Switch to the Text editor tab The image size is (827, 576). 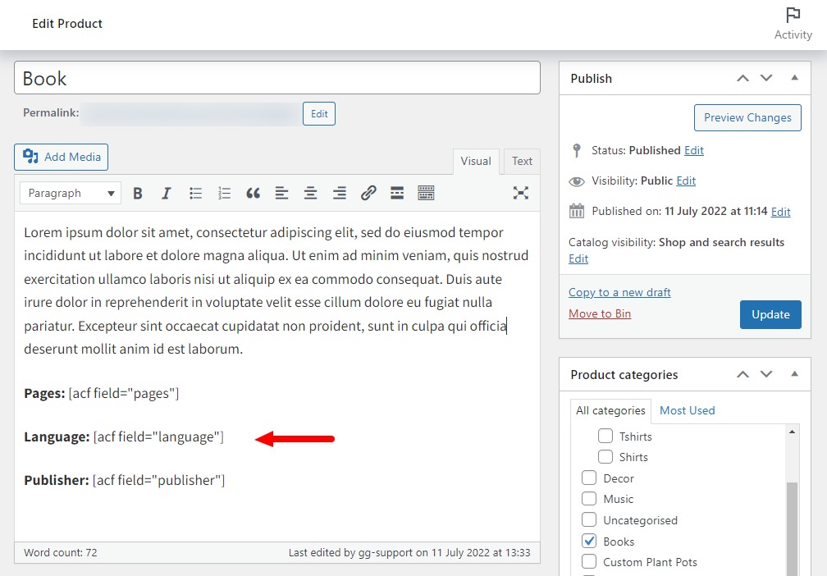[x=522, y=161]
